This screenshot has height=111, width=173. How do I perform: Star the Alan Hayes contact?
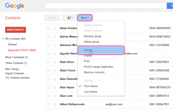[x=54, y=87]
